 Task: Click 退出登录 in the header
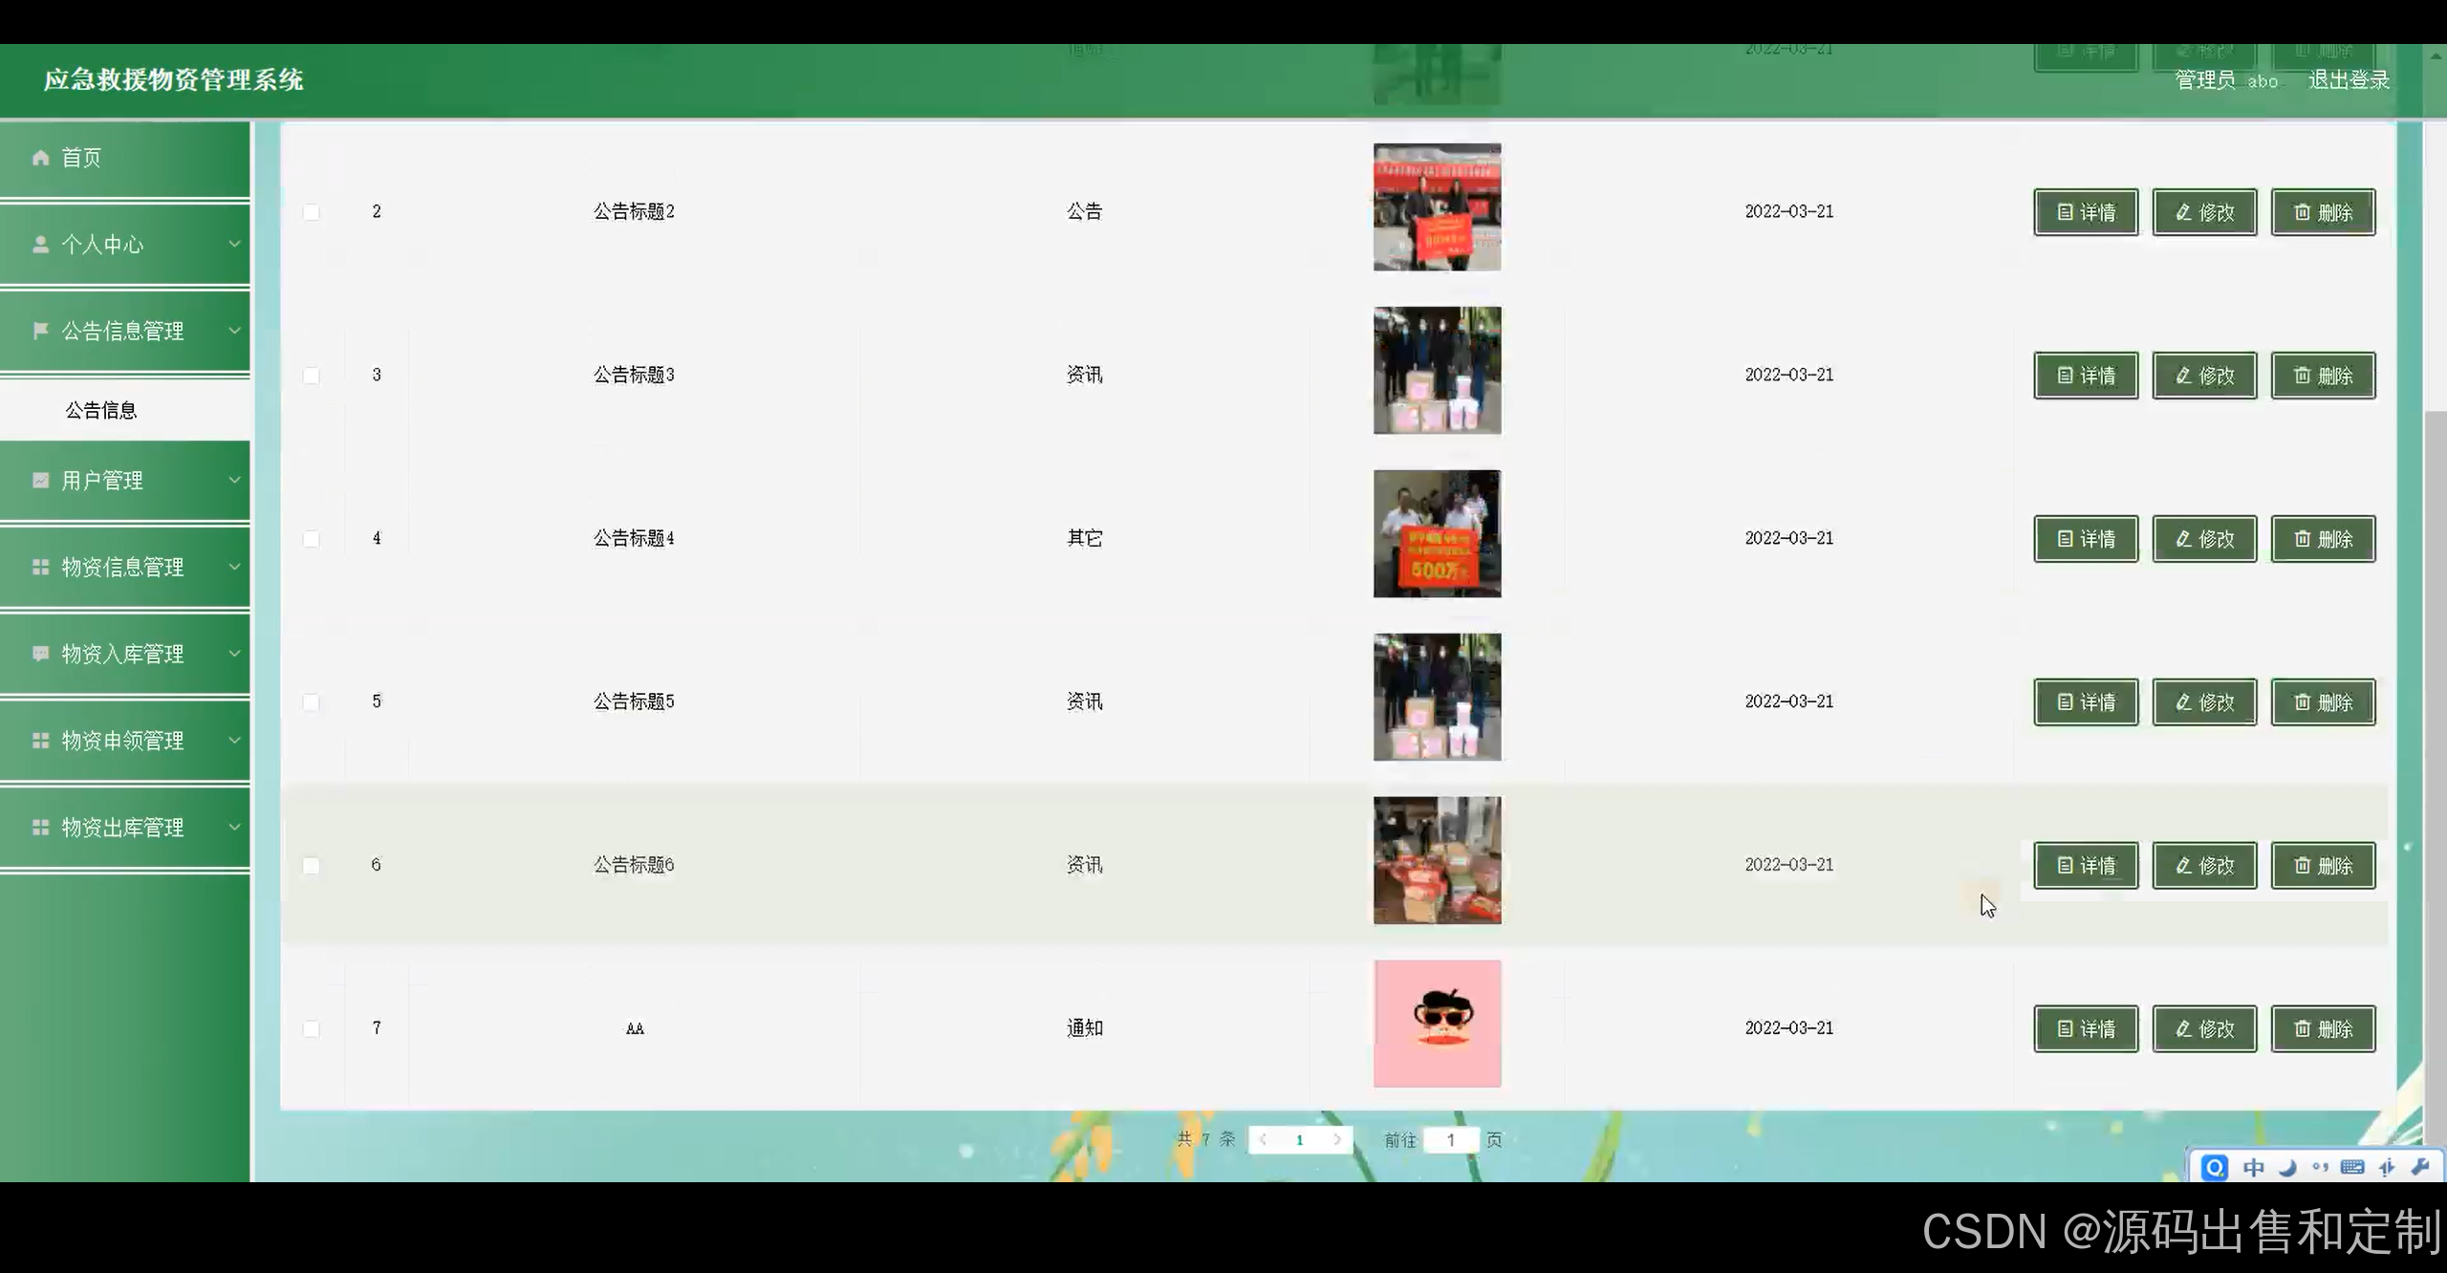click(2349, 80)
